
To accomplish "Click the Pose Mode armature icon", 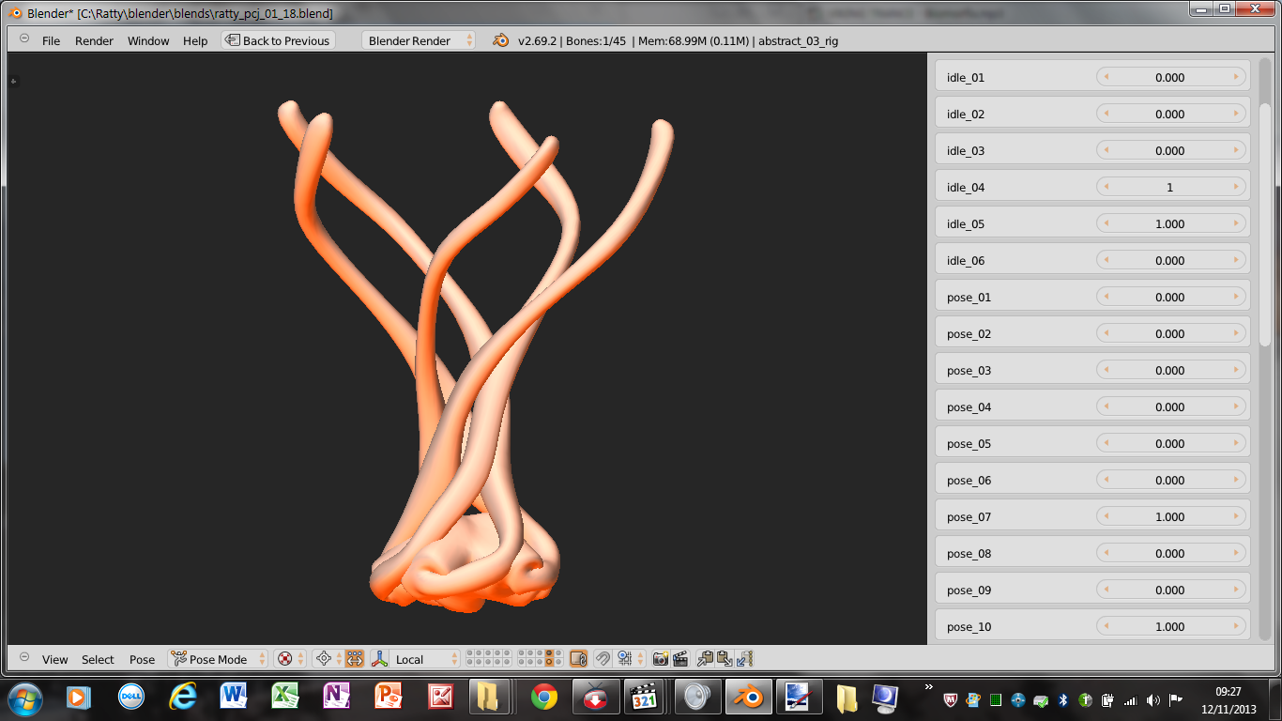I will 178,659.
